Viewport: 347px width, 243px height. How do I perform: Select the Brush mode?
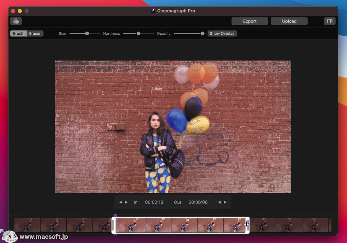(x=18, y=33)
